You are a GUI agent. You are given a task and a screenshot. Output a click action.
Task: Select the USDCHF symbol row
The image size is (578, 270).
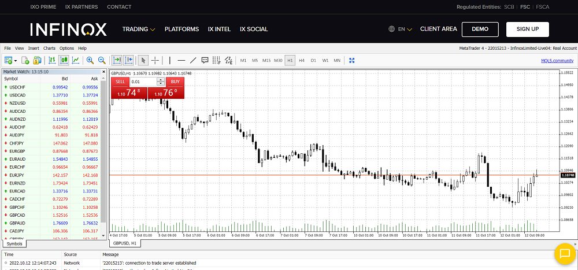click(51, 87)
